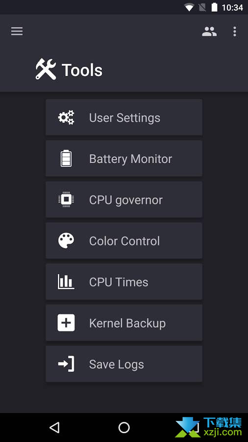This screenshot has width=248, height=442.
Task: Tap the Android back navigation button
Action: point(54,427)
